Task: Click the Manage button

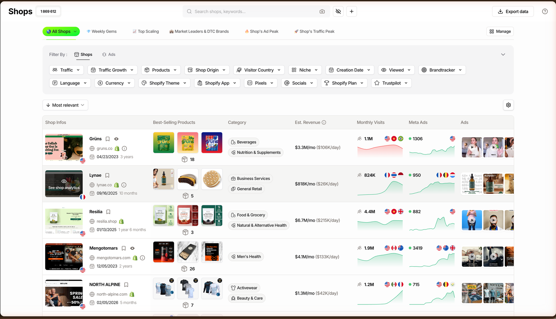Action: [500, 31]
